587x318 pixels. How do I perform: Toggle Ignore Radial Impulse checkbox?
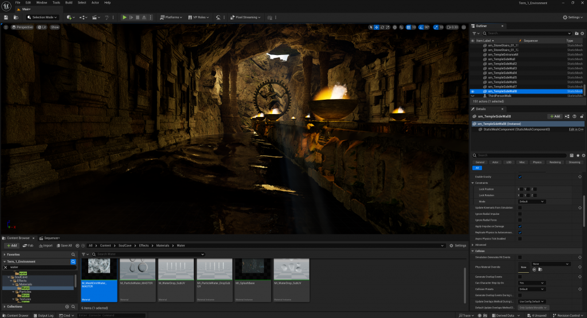point(519,214)
